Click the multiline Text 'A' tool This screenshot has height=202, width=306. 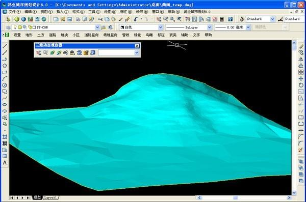pyautogui.click(x=5, y=163)
